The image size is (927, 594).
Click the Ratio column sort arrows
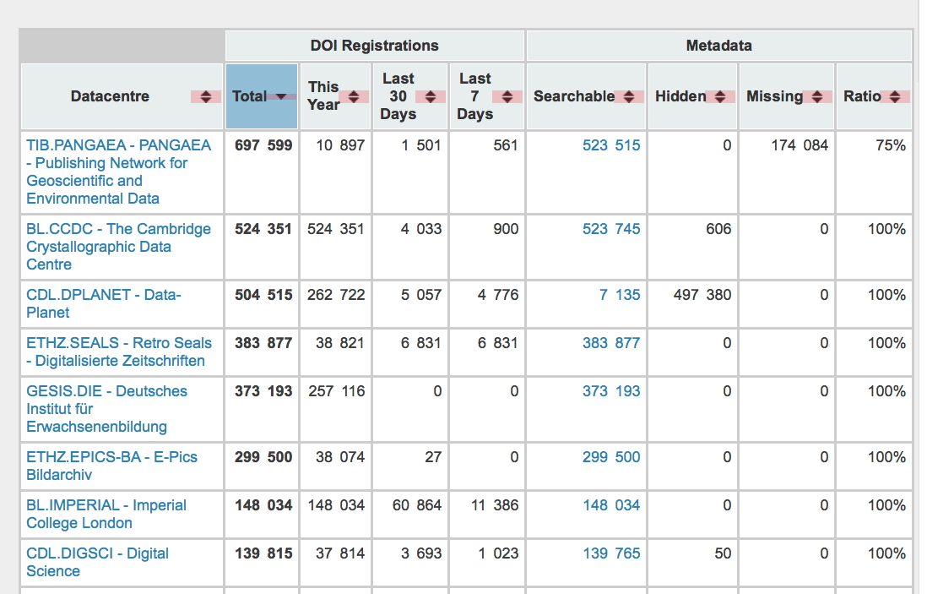(894, 97)
